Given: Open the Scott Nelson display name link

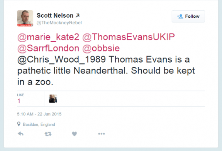Looking at the screenshot, I should pos(55,15).
